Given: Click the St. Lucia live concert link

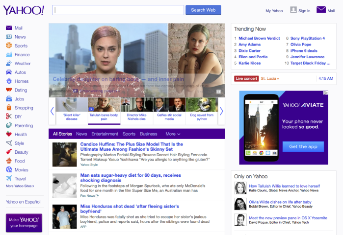Looking at the screenshot, I should [x=270, y=78].
